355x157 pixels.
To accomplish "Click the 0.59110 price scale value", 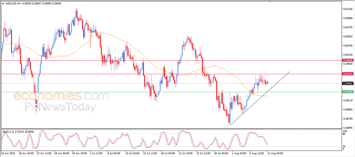I will pos(348,101).
